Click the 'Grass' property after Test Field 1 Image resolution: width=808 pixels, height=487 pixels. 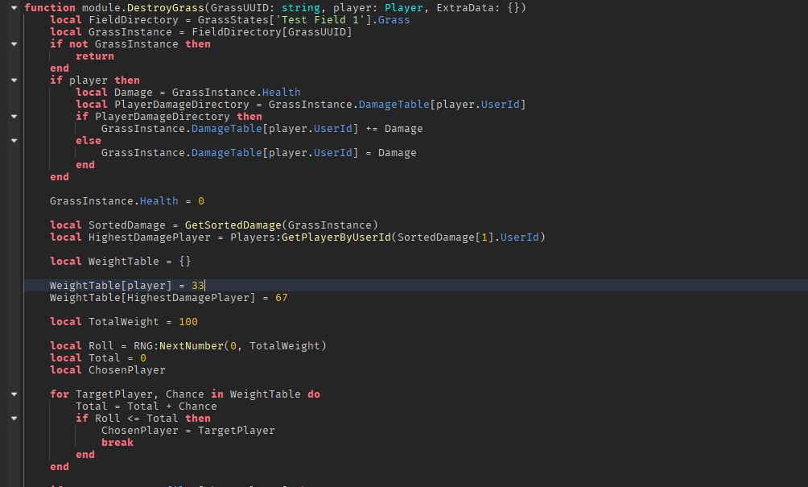tap(394, 19)
